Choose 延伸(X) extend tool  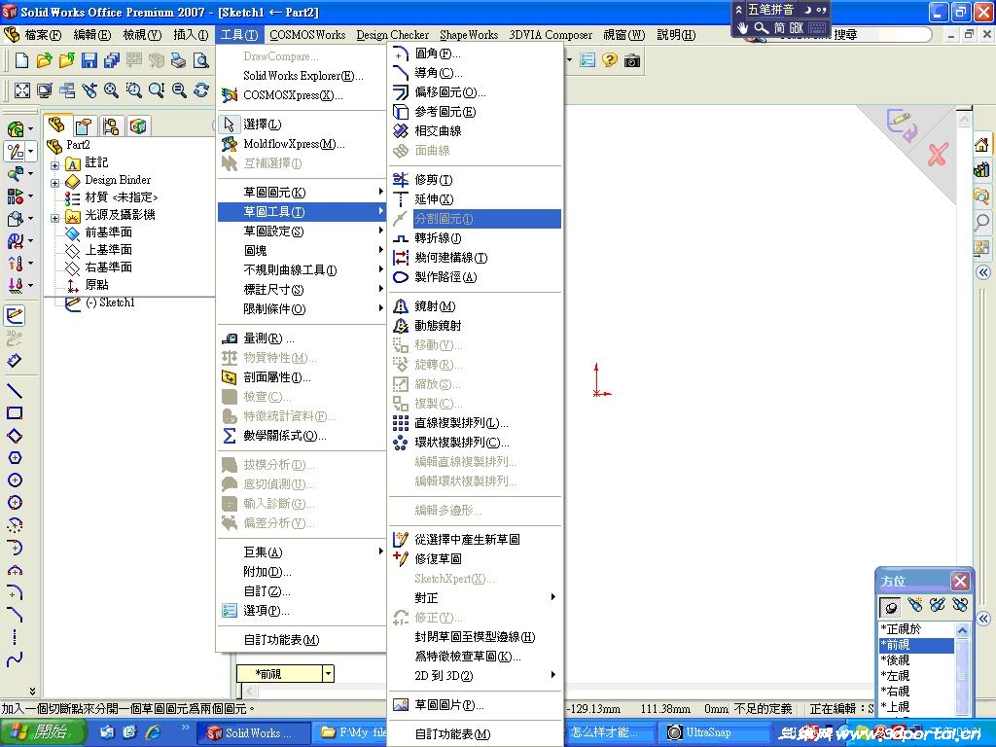pyautogui.click(x=475, y=199)
